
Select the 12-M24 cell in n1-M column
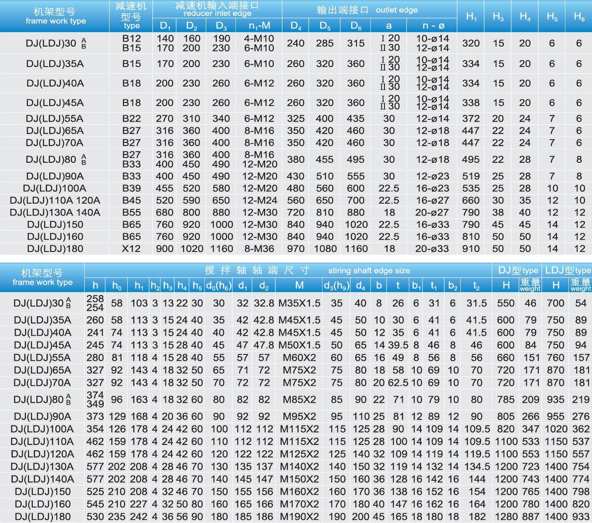[259, 201]
